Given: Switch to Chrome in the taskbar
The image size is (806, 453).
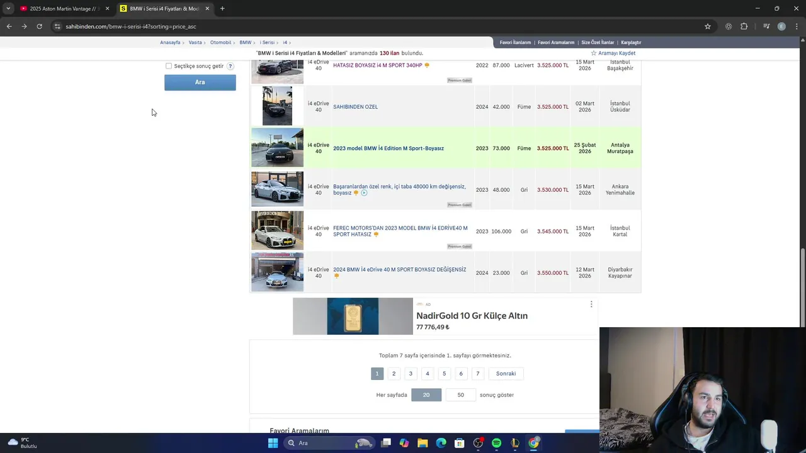Looking at the screenshot, I should 533,443.
